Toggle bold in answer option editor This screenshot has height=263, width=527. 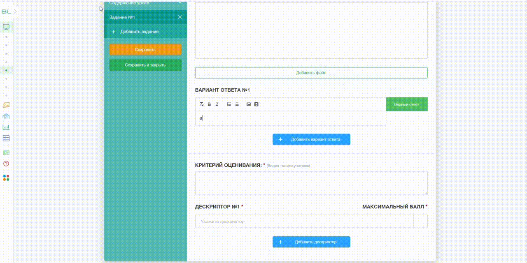click(x=209, y=104)
